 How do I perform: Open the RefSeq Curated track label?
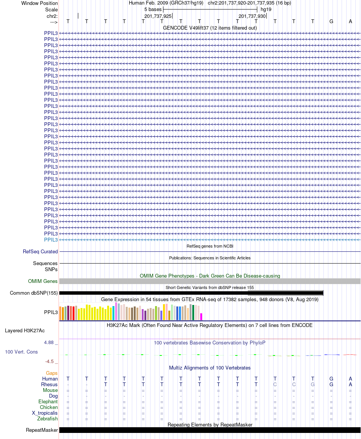40,251
